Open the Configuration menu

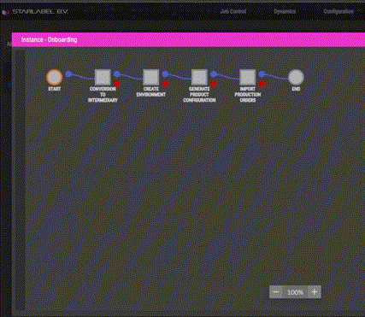(339, 11)
